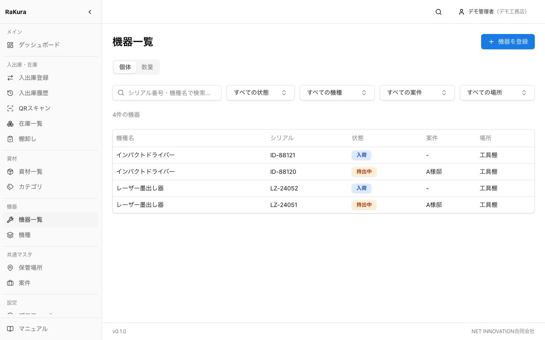Viewport: 545px width, 340px height.
Task: Click the 資材一覧 package icon
Action: click(x=10, y=172)
